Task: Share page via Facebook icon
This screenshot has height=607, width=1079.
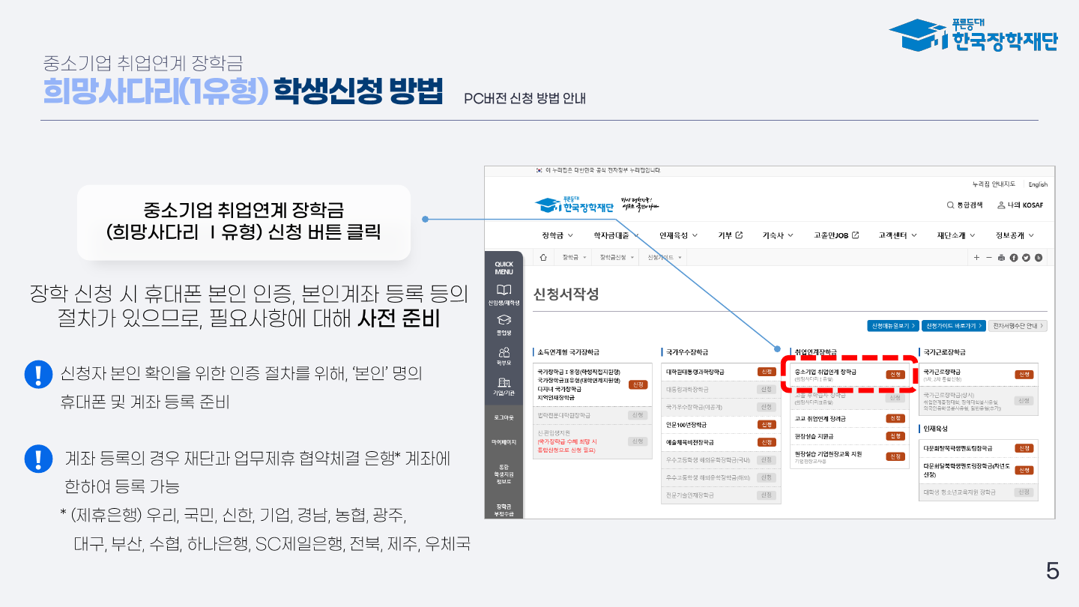Action: coord(1013,258)
